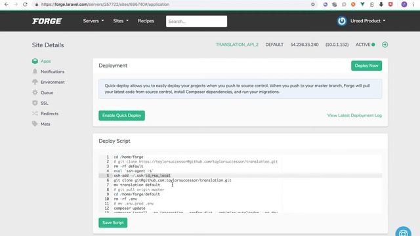420x236 pixels.
Task: Click Enable Quick Deploy button
Action: [x=121, y=115]
